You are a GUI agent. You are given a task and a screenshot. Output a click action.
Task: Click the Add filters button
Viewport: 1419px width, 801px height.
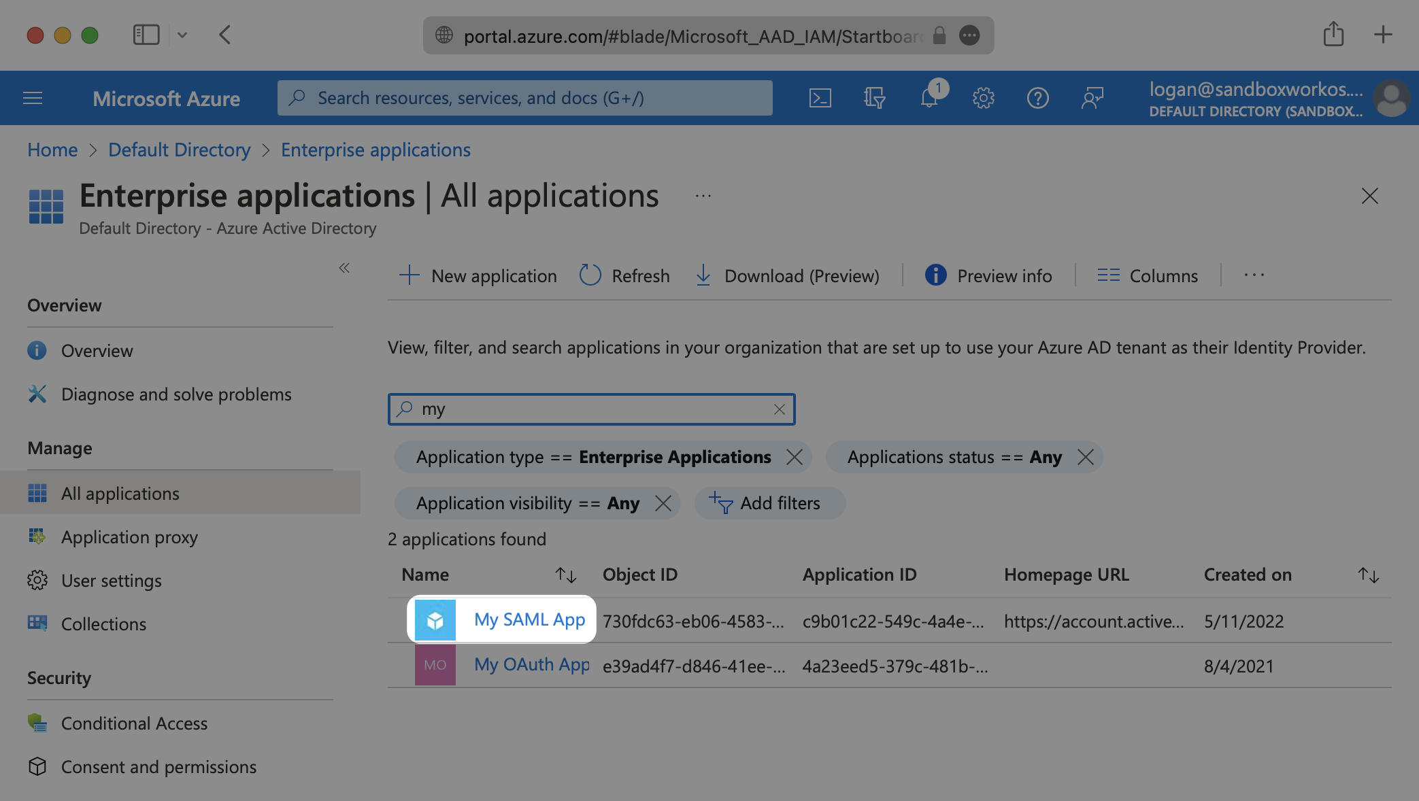coord(769,503)
